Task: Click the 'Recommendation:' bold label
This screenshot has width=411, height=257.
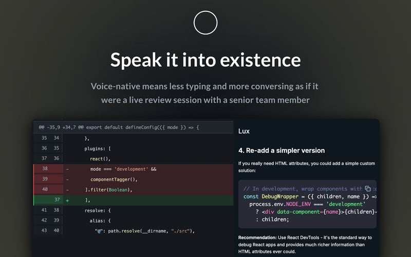Action: 257,237
